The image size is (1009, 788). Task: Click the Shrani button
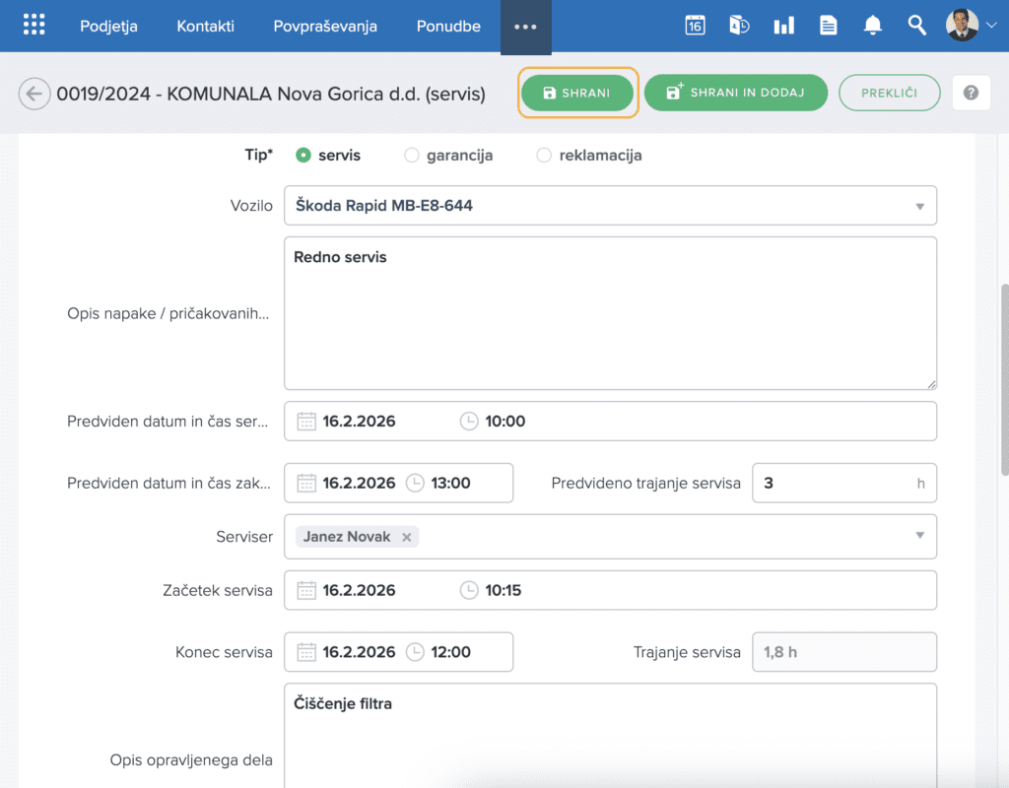(577, 93)
